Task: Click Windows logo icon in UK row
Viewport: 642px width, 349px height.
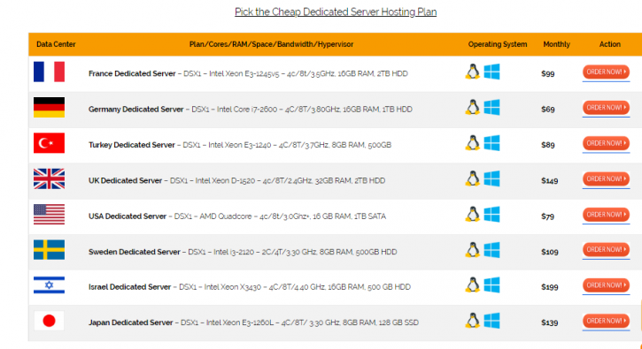Action: click(x=491, y=178)
